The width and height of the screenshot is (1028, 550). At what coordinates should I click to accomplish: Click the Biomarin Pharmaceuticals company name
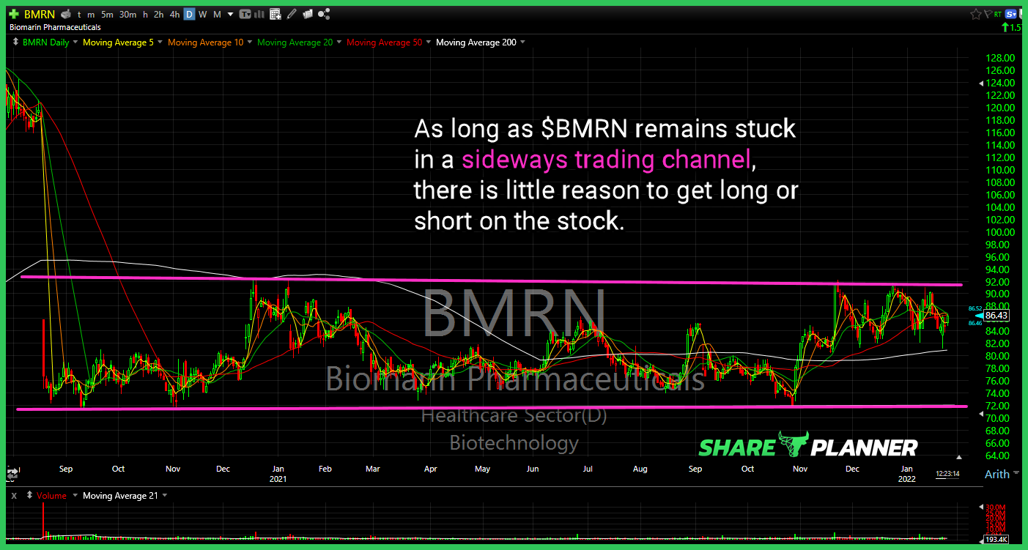pyautogui.click(x=55, y=27)
